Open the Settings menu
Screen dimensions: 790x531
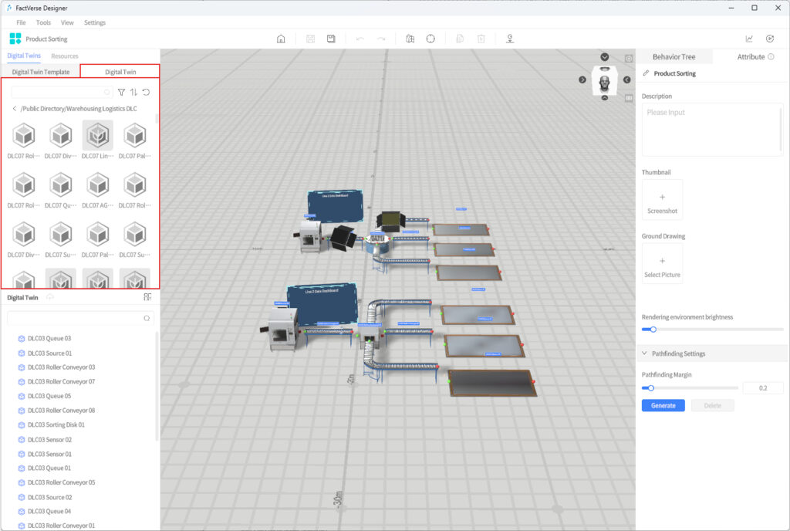pyautogui.click(x=95, y=22)
